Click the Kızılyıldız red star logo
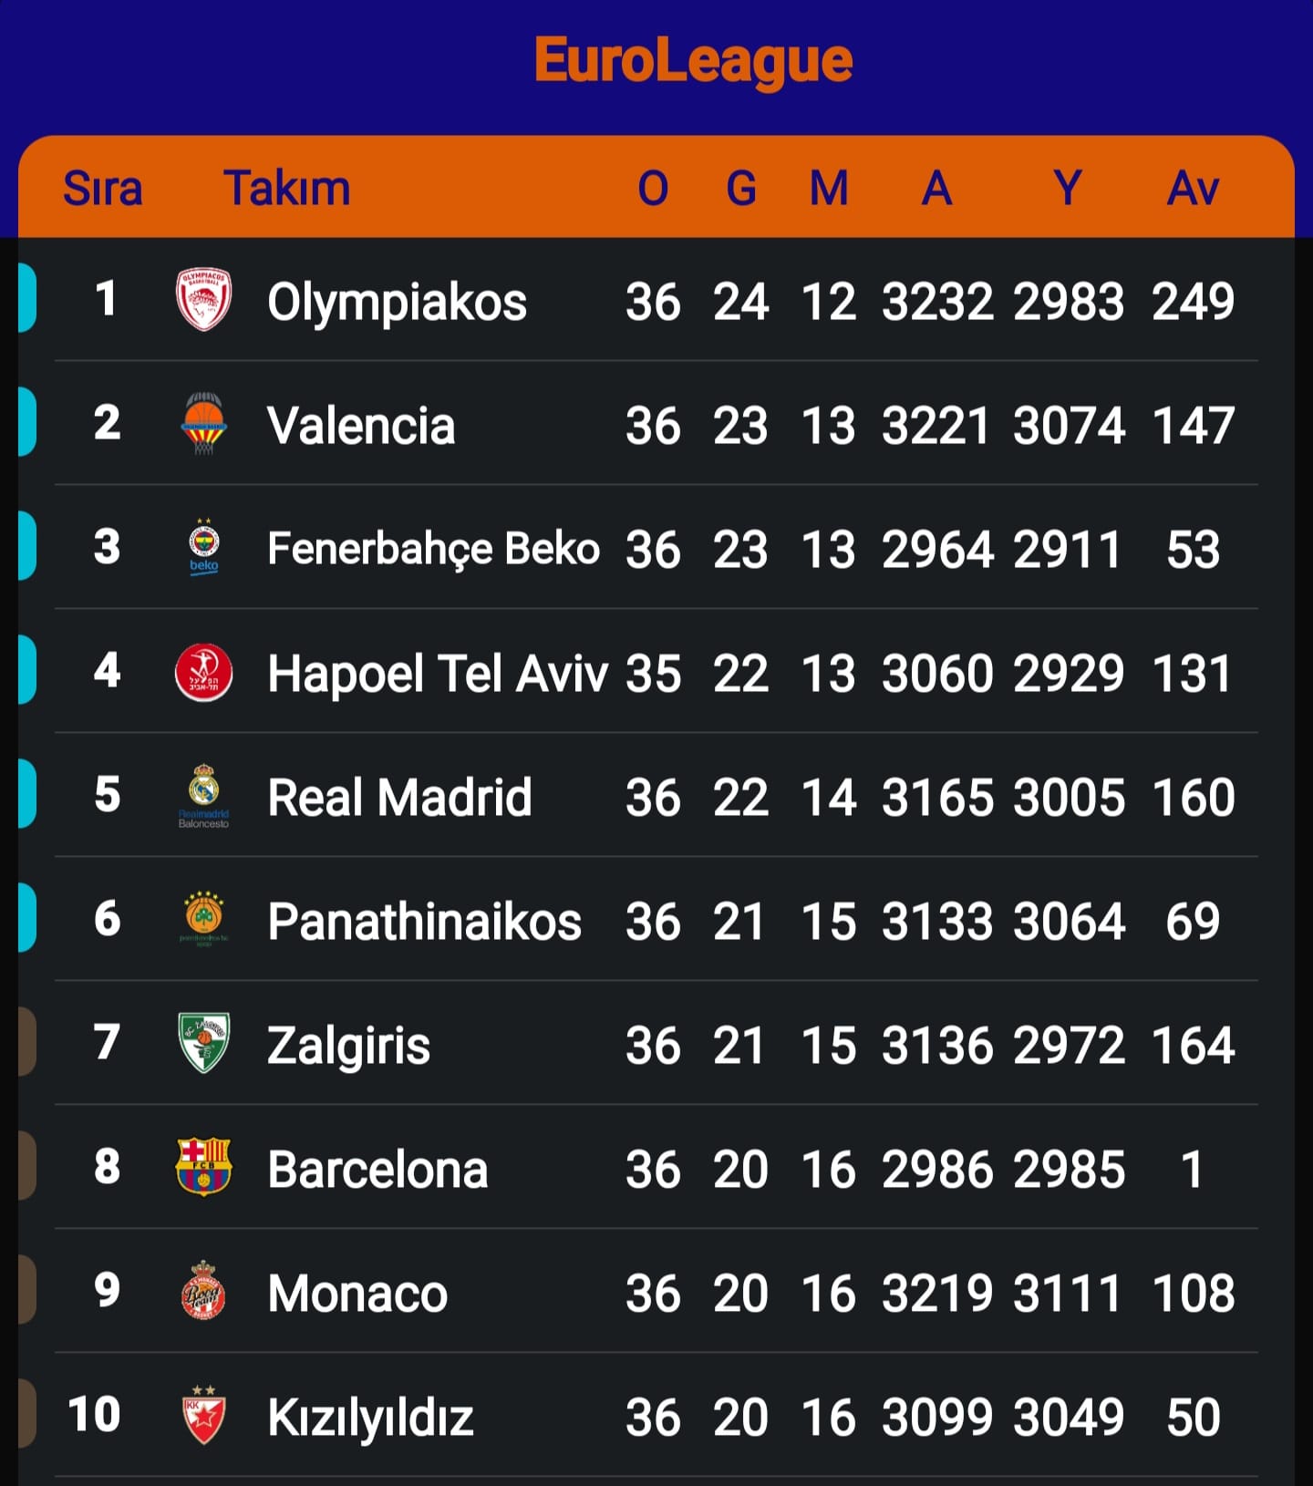 (203, 1415)
